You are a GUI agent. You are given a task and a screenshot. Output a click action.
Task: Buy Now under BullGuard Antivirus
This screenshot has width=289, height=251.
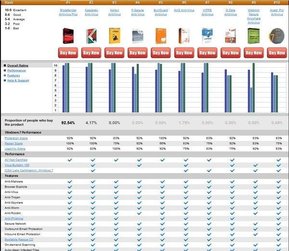point(161,53)
